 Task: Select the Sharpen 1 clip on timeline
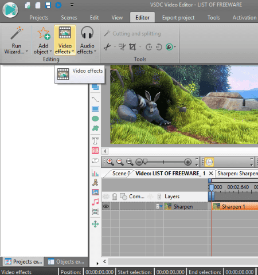pyautogui.click(x=235, y=206)
